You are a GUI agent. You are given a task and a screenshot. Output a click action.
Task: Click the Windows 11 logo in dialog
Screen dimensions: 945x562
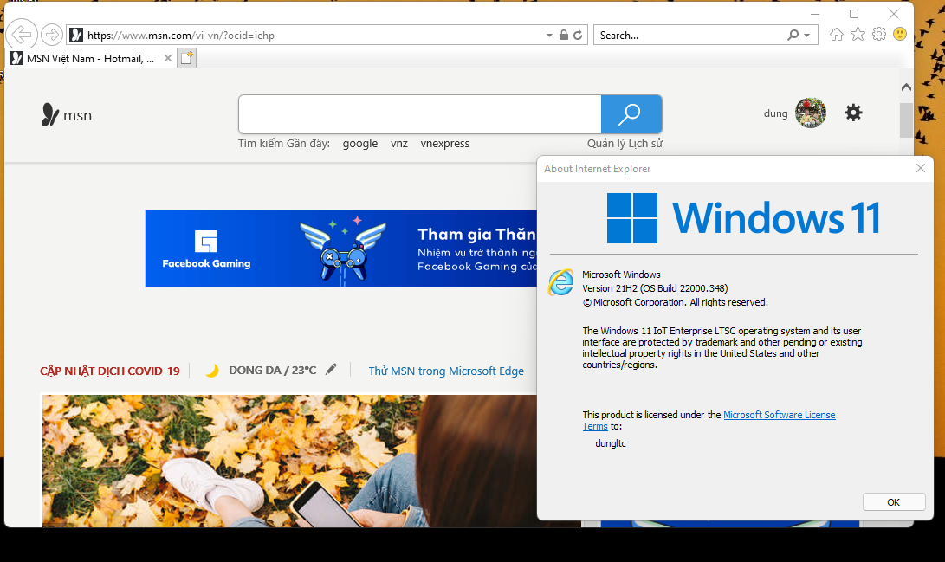(744, 218)
